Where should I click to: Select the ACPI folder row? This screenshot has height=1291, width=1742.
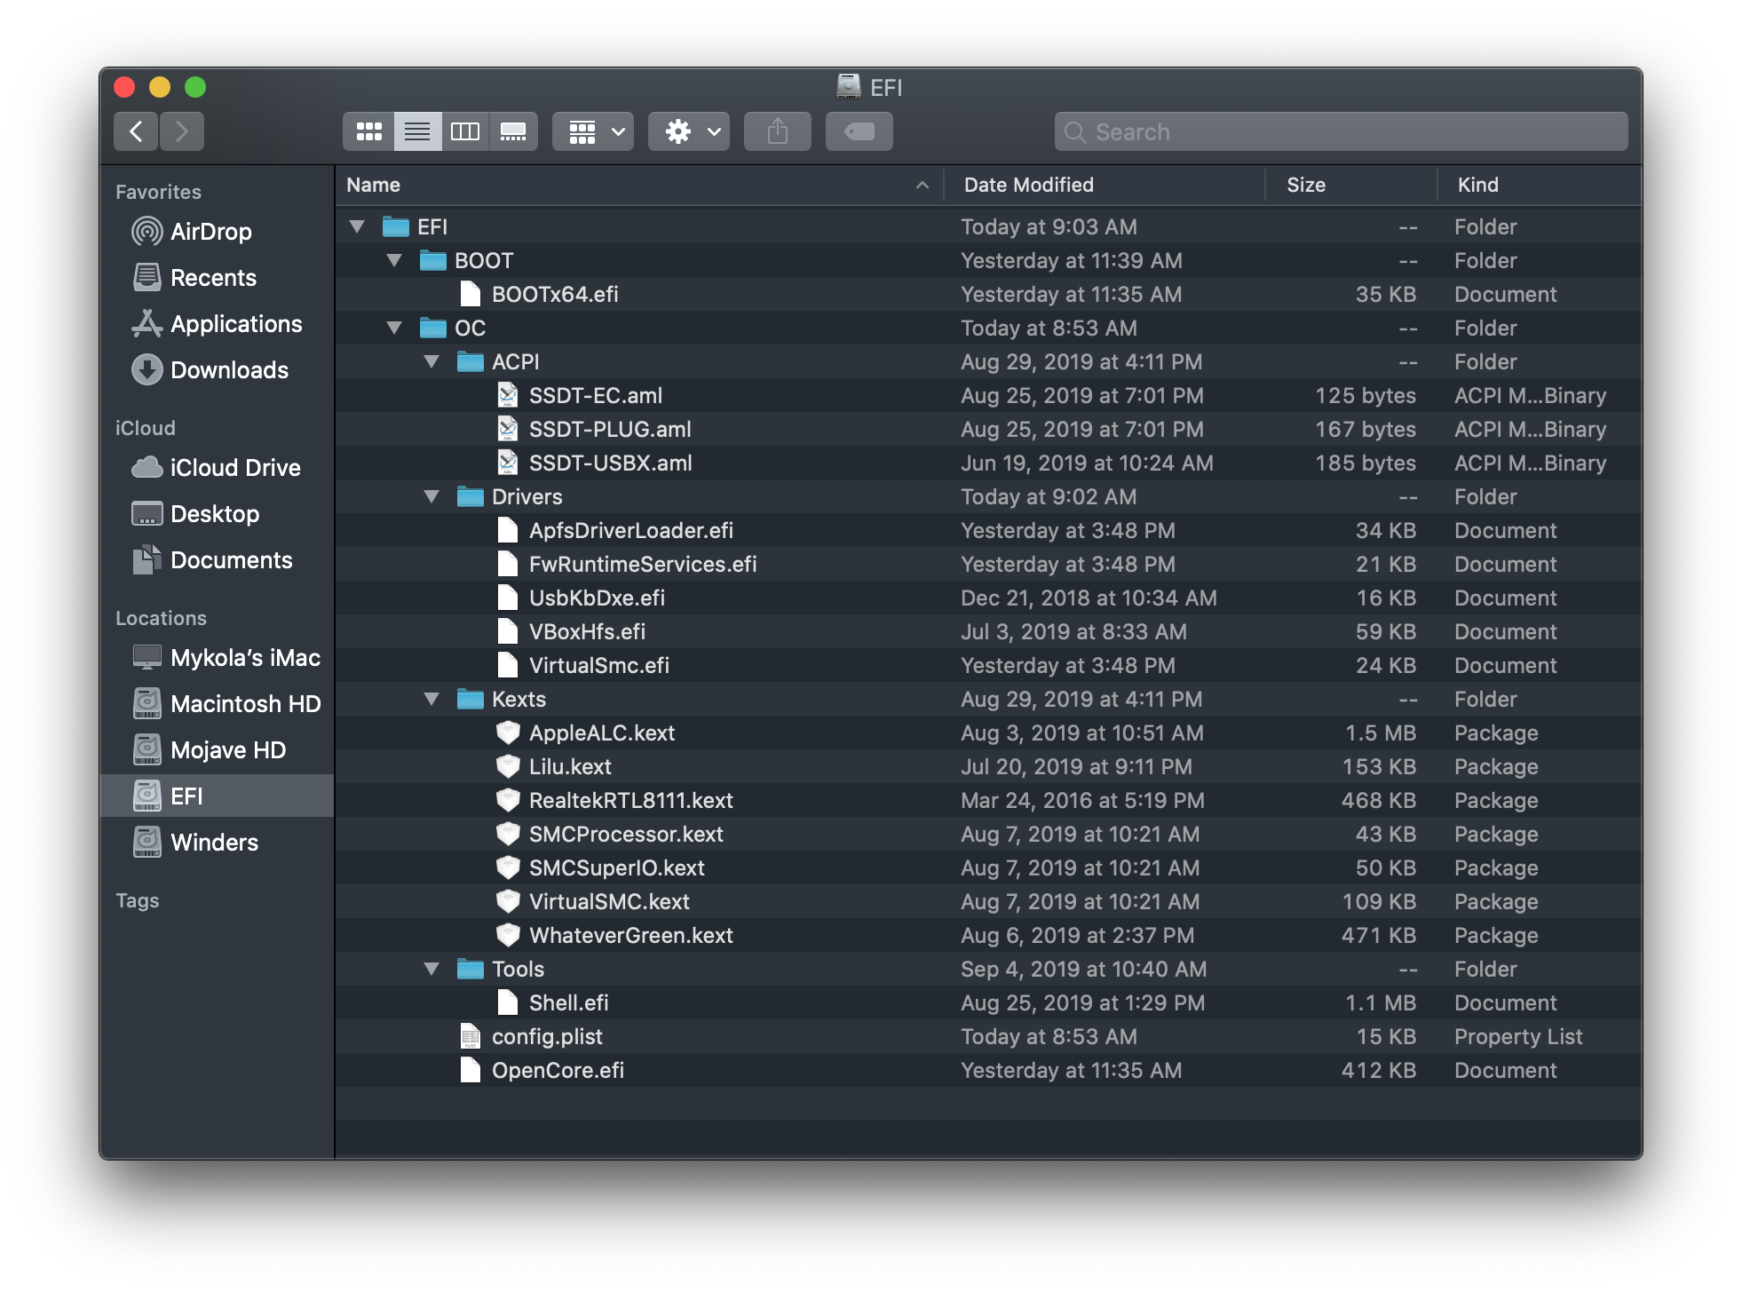click(x=988, y=361)
